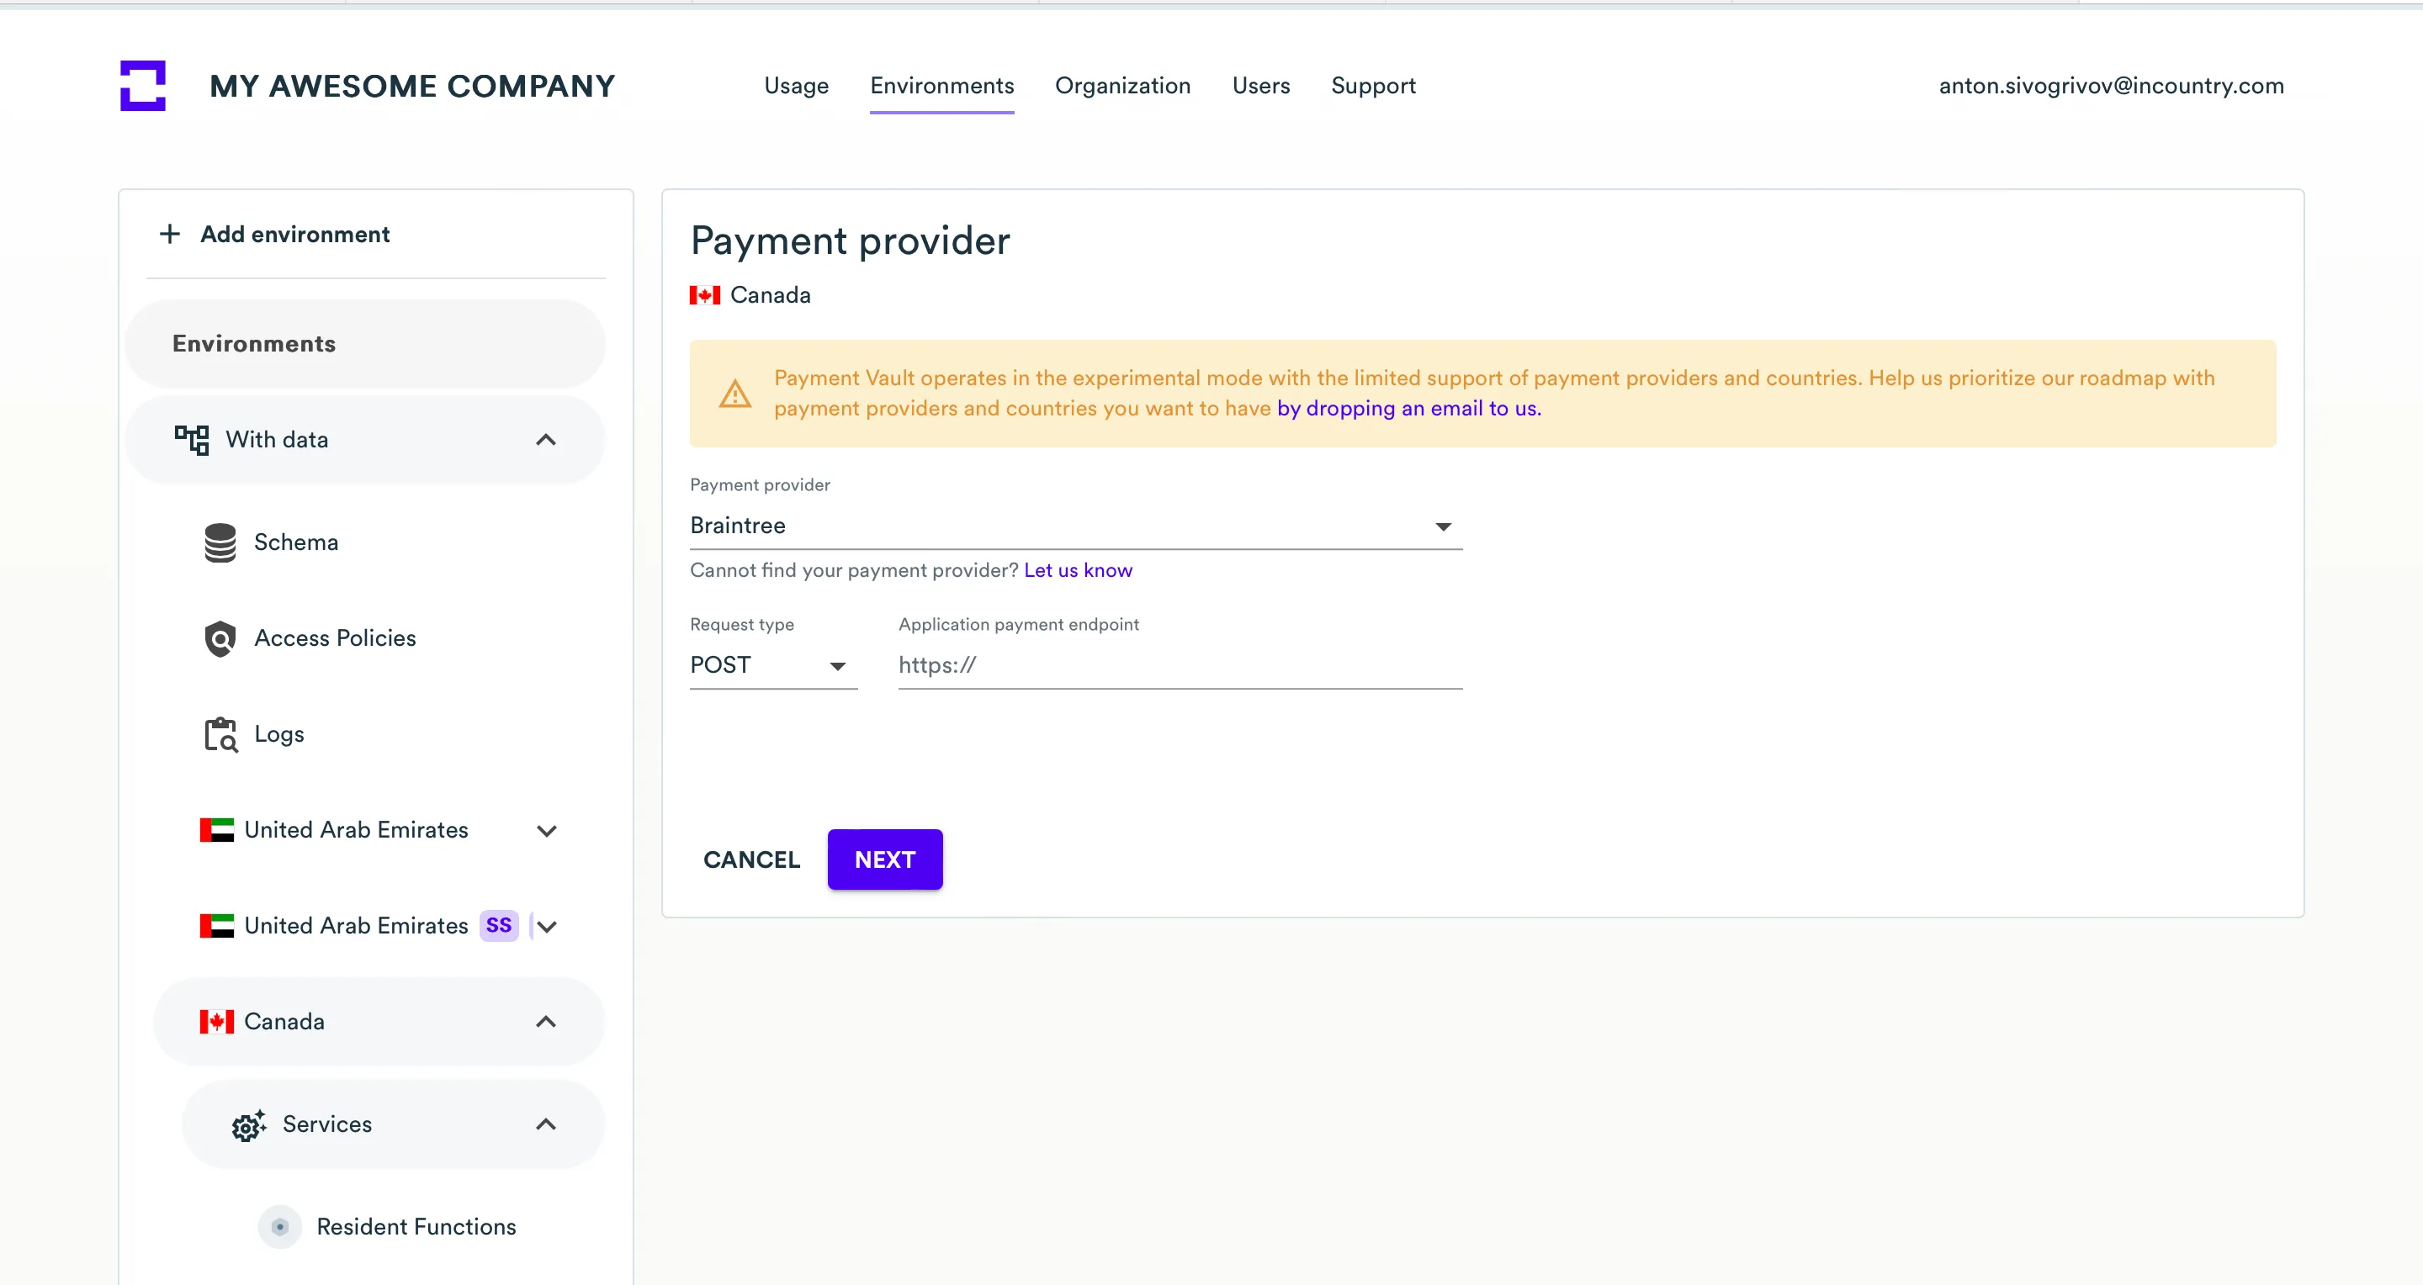This screenshot has height=1285, width=2423.
Task: Click the With data hierarchy icon
Action: (192, 440)
